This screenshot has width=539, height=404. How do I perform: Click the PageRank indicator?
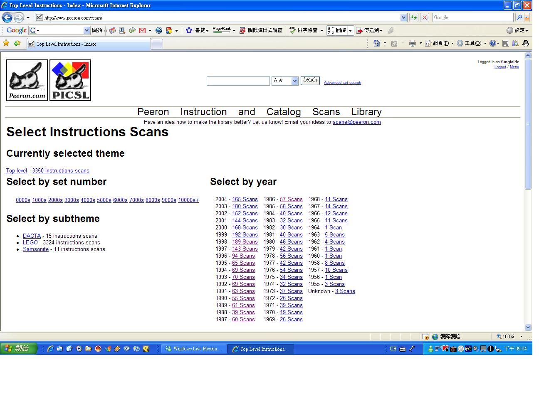(222, 30)
